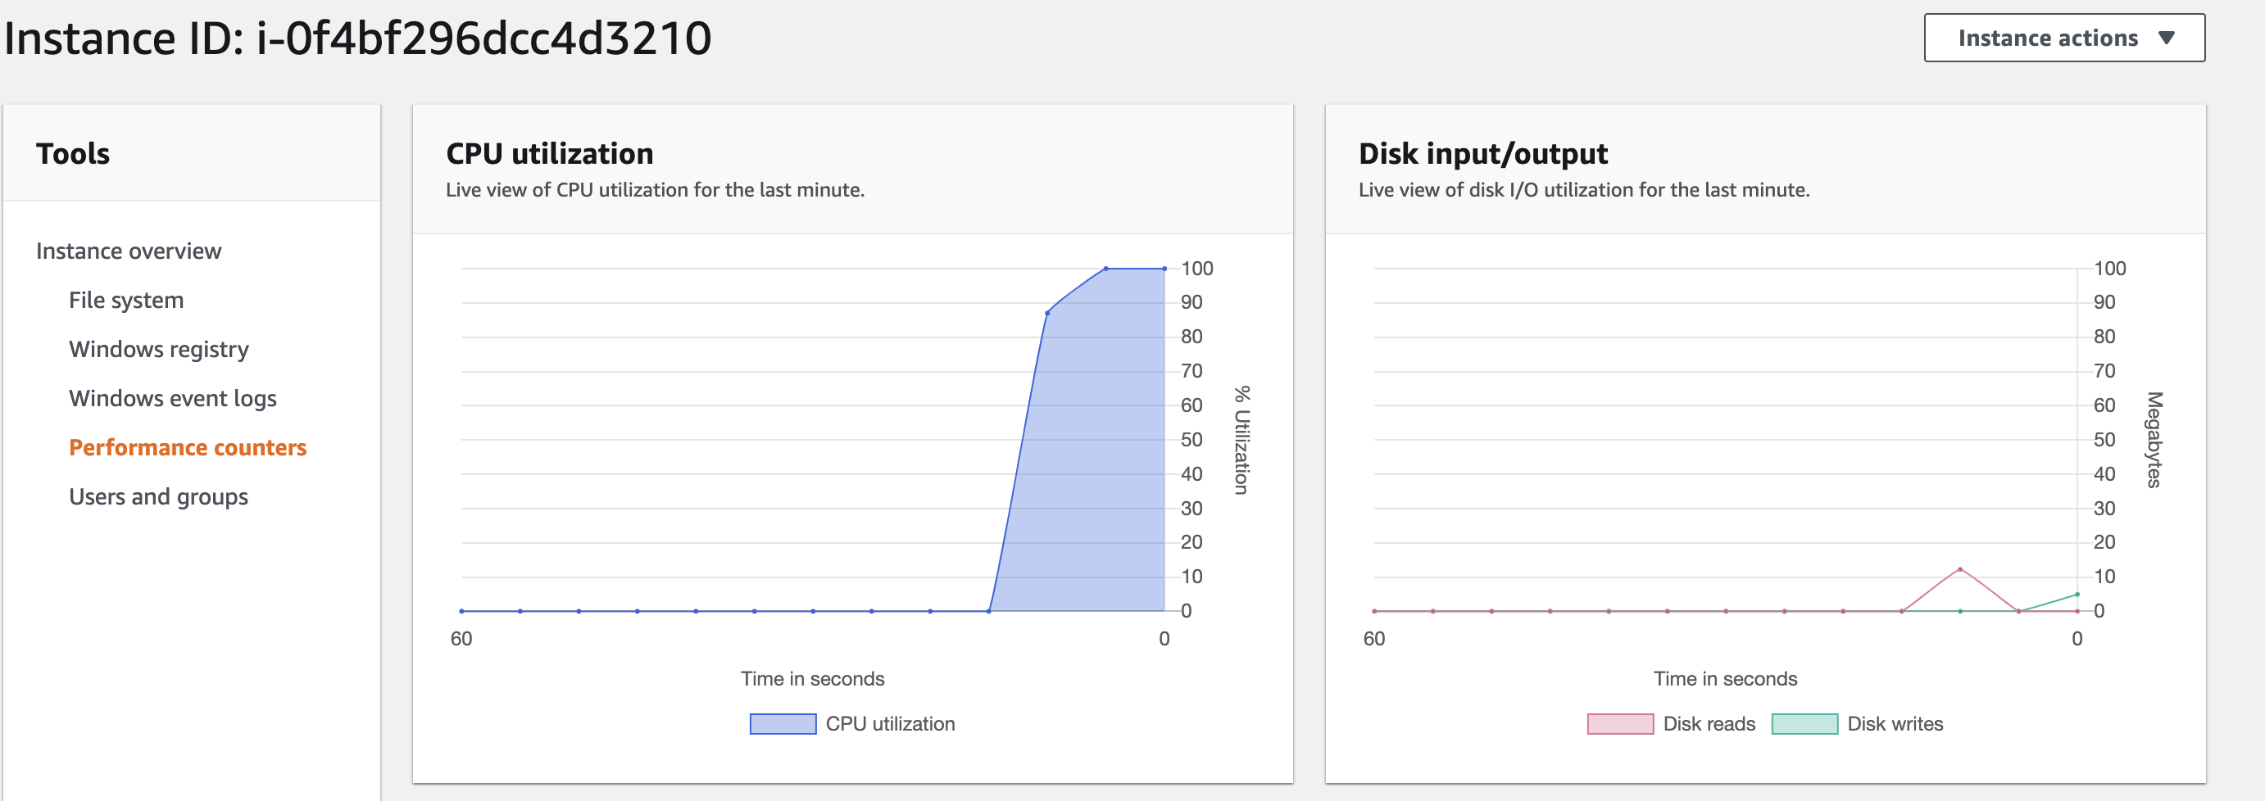This screenshot has height=801, width=2265.
Task: Click the Instance actions arrow icon
Action: tap(2167, 38)
